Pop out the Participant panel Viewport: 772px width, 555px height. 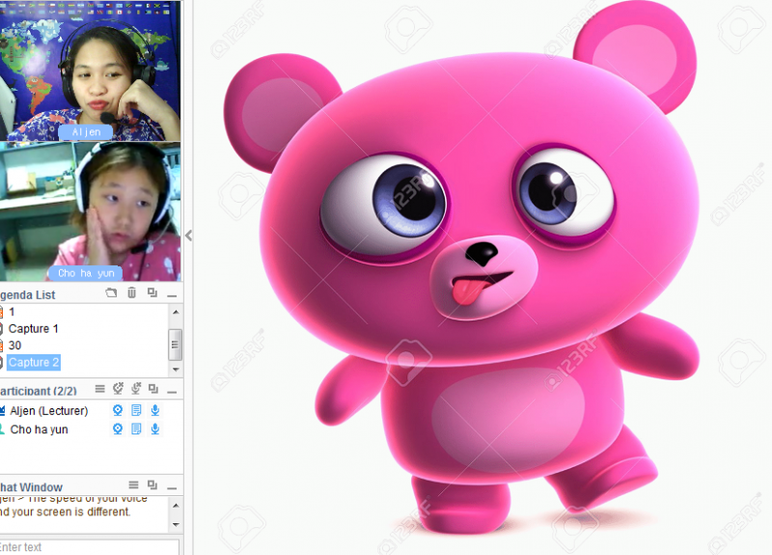[152, 389]
